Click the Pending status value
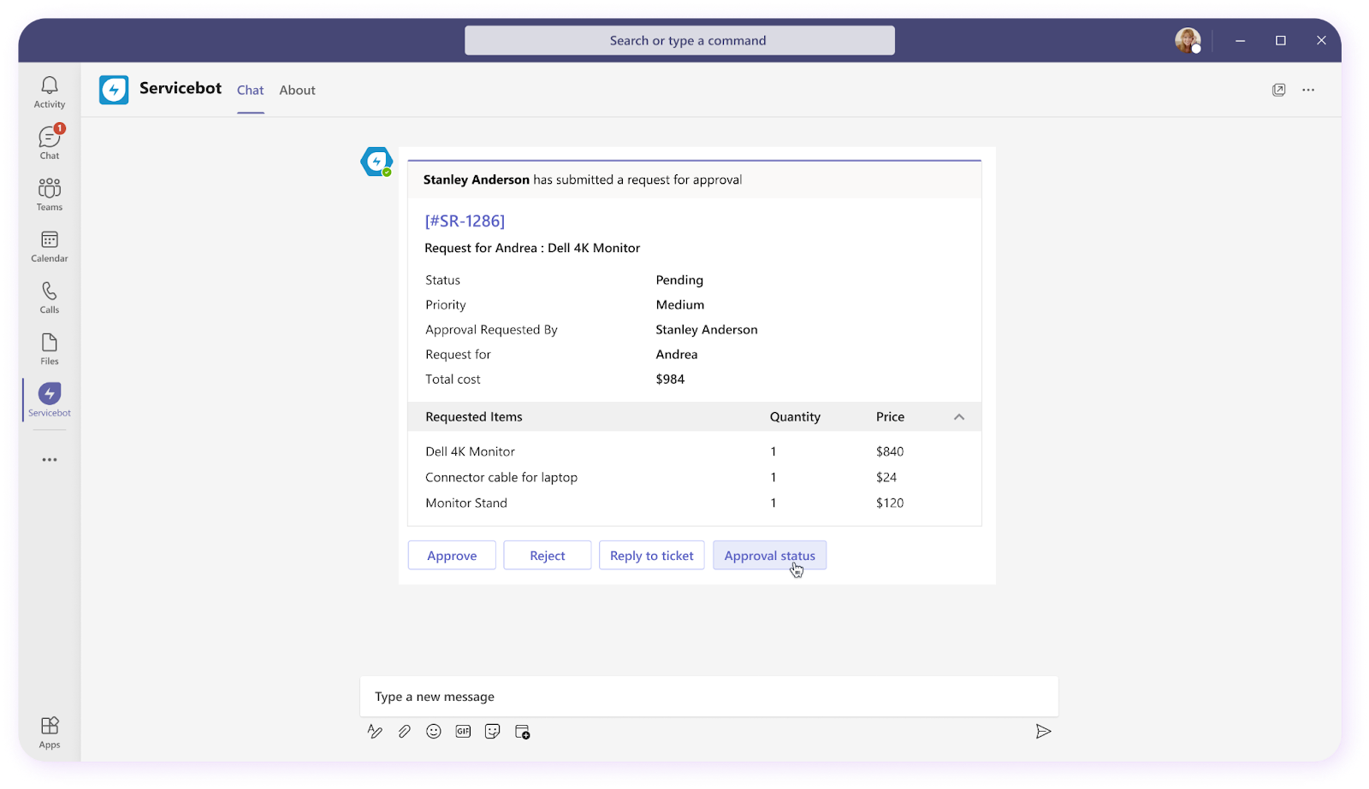This screenshot has width=1369, height=789. click(679, 280)
